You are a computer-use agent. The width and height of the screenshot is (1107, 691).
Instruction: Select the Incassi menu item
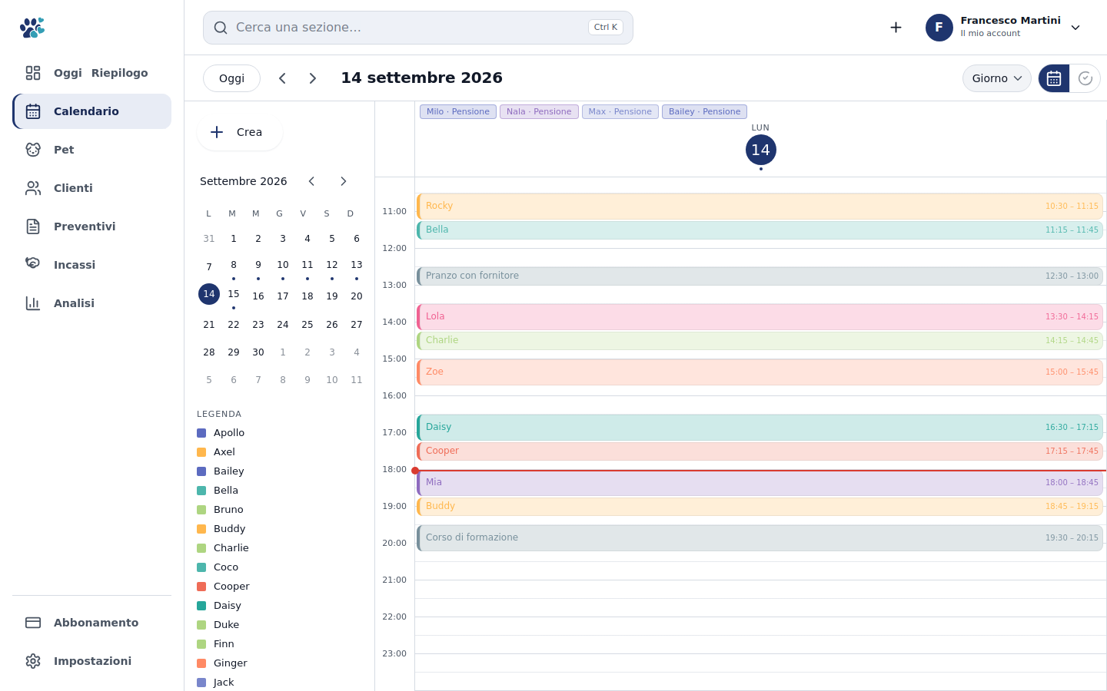click(91, 265)
